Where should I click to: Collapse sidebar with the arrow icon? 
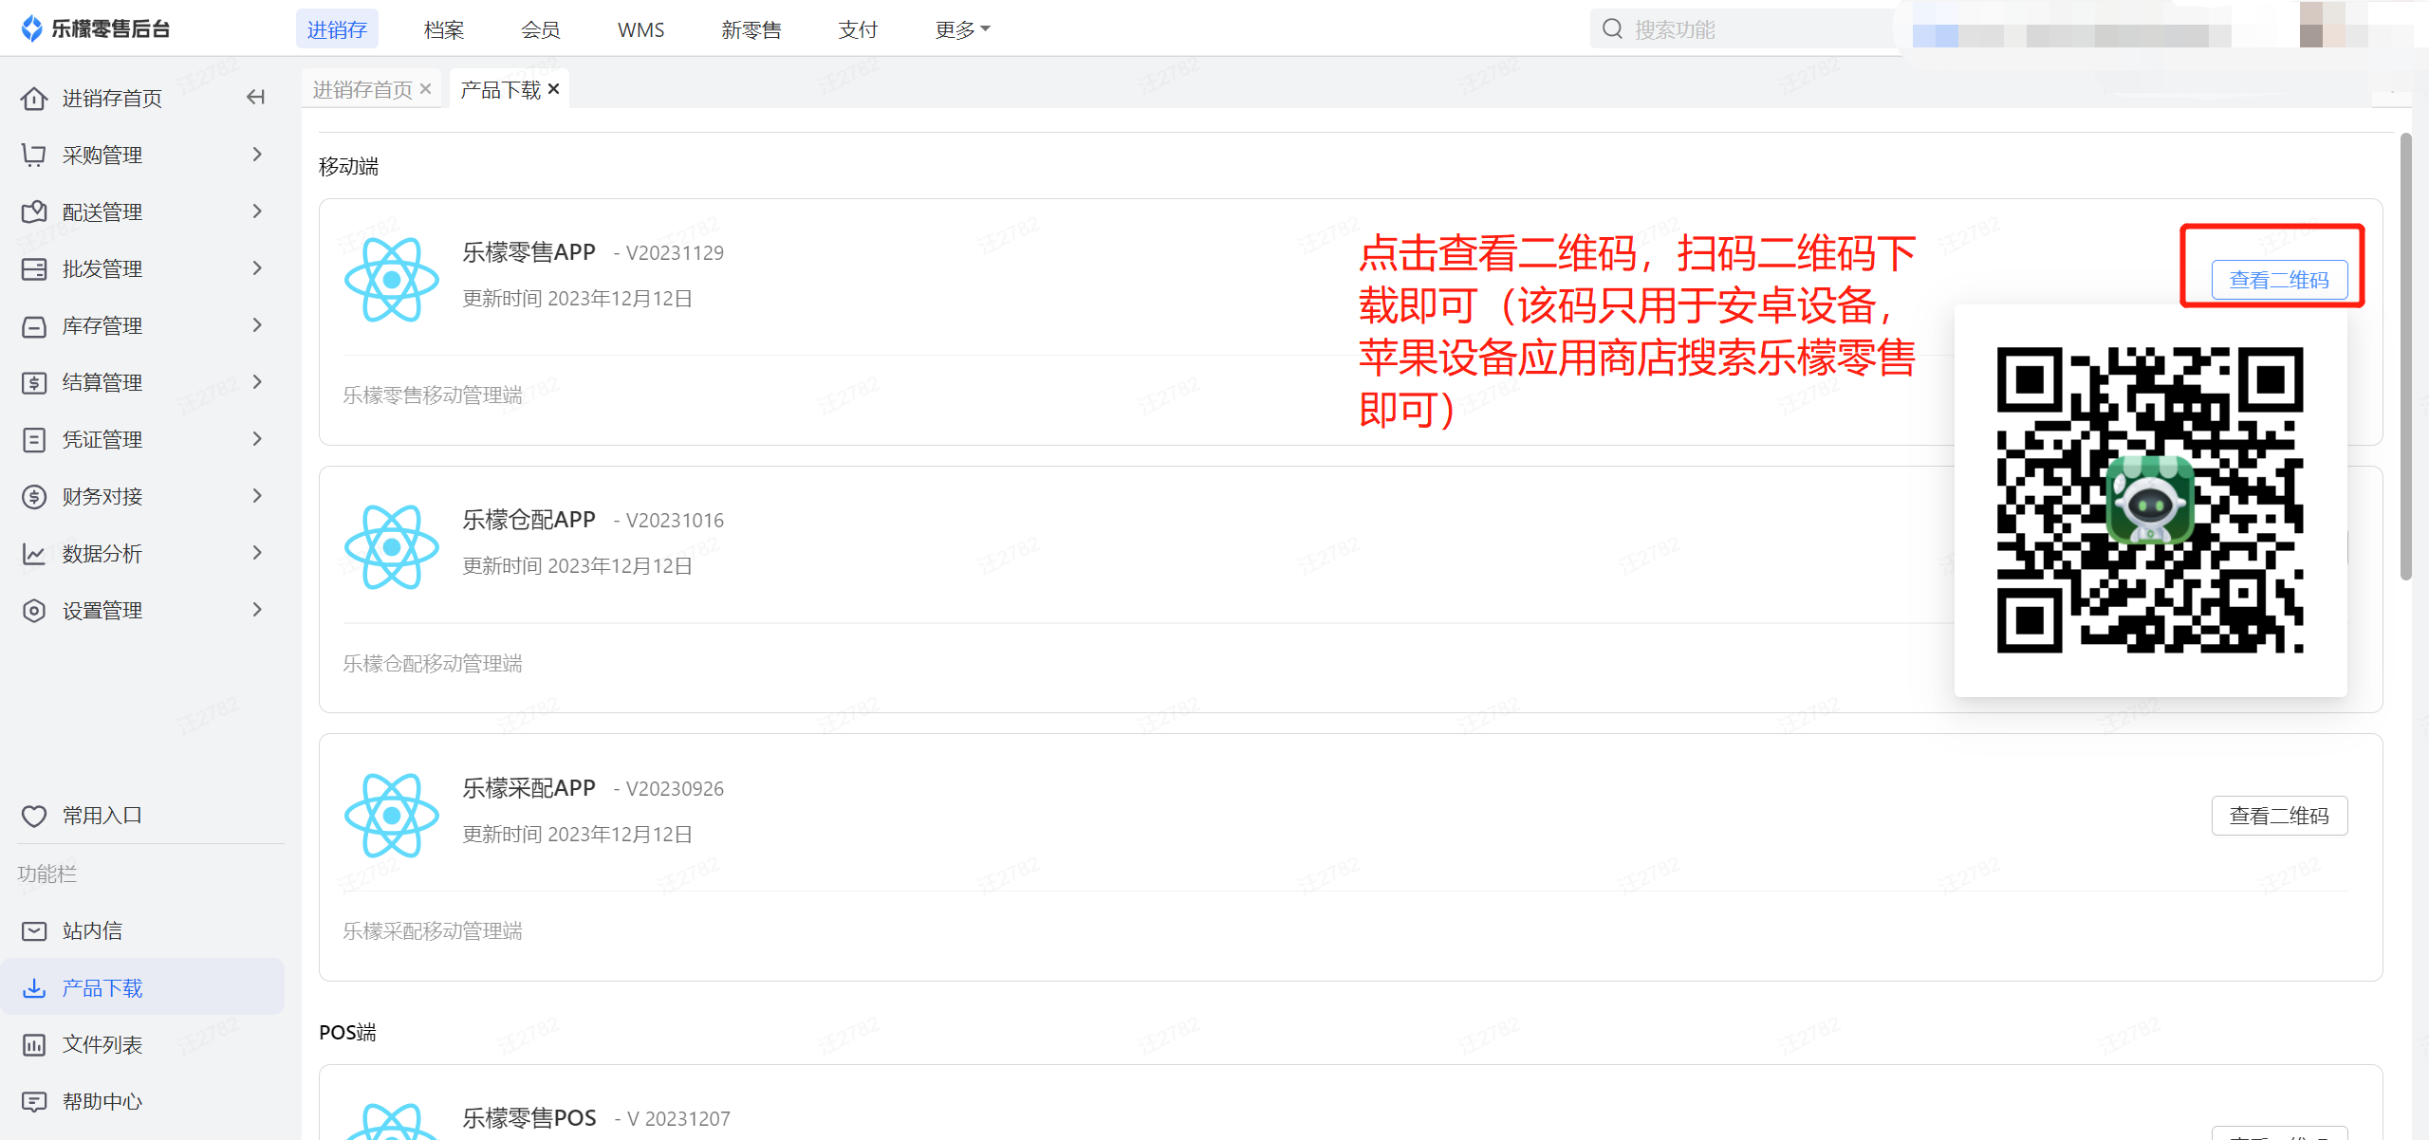255,97
